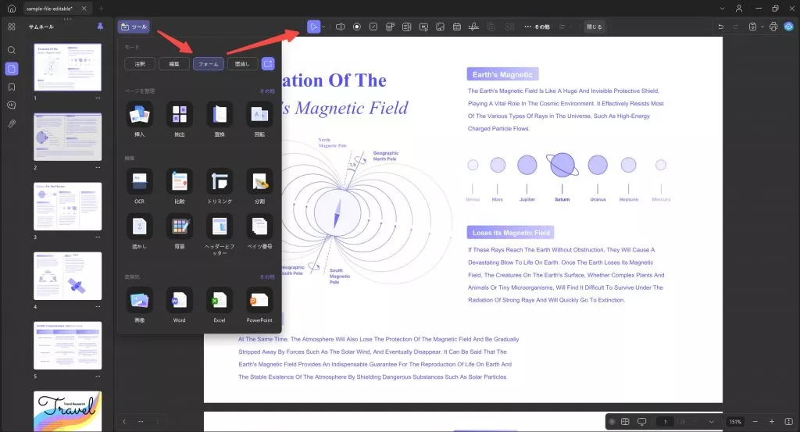The width and height of the screenshot is (800, 432).
Task: Convert to 画像 image format
Action: click(x=139, y=301)
